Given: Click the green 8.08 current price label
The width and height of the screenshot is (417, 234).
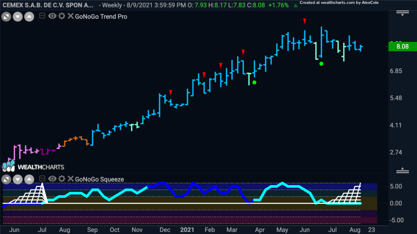Looking at the screenshot, I should coord(402,46).
